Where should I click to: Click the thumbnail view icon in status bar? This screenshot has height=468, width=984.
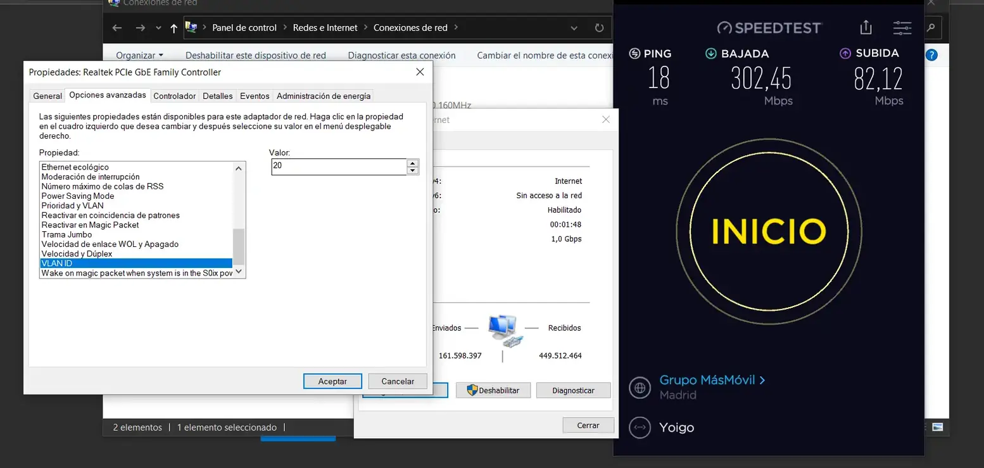click(938, 427)
